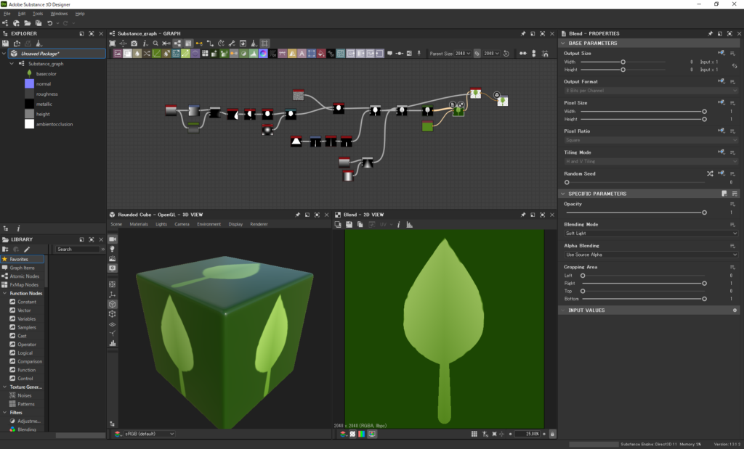Click the Library search field

click(x=78, y=249)
